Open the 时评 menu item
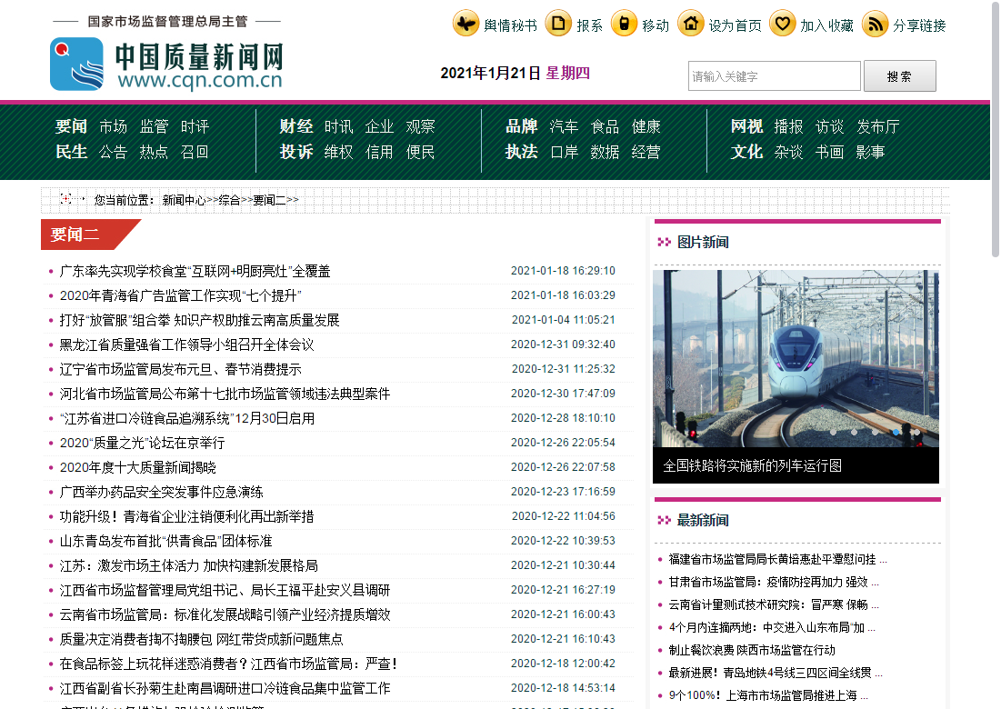The image size is (1001, 709). click(x=195, y=126)
